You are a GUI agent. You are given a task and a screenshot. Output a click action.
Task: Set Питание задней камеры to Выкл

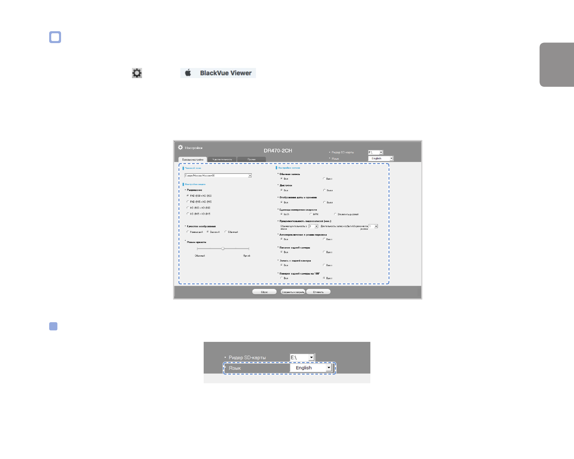click(324, 252)
